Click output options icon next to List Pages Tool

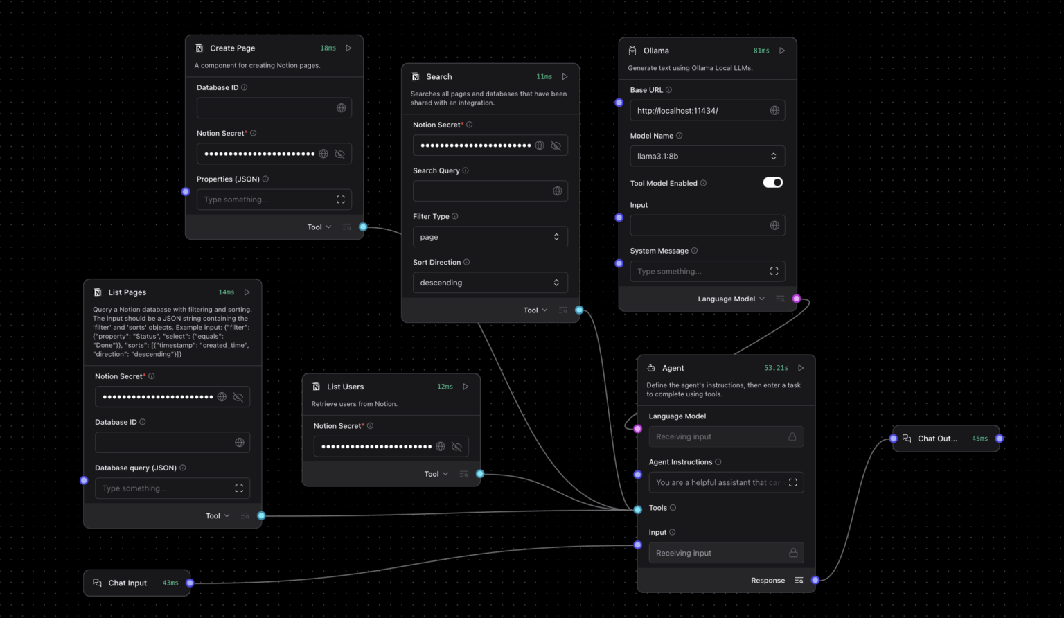click(x=245, y=515)
